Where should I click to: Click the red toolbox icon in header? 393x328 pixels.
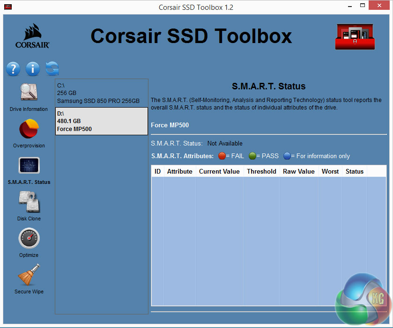click(x=354, y=36)
